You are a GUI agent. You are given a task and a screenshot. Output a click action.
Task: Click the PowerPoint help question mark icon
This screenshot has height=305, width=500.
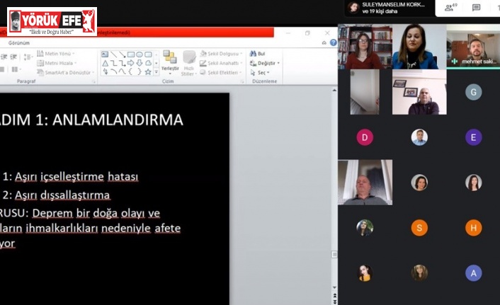click(x=333, y=42)
